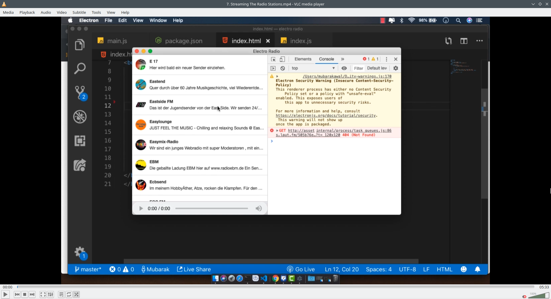Open VS Code Extensions panel
551x299 pixels.
coord(80,141)
